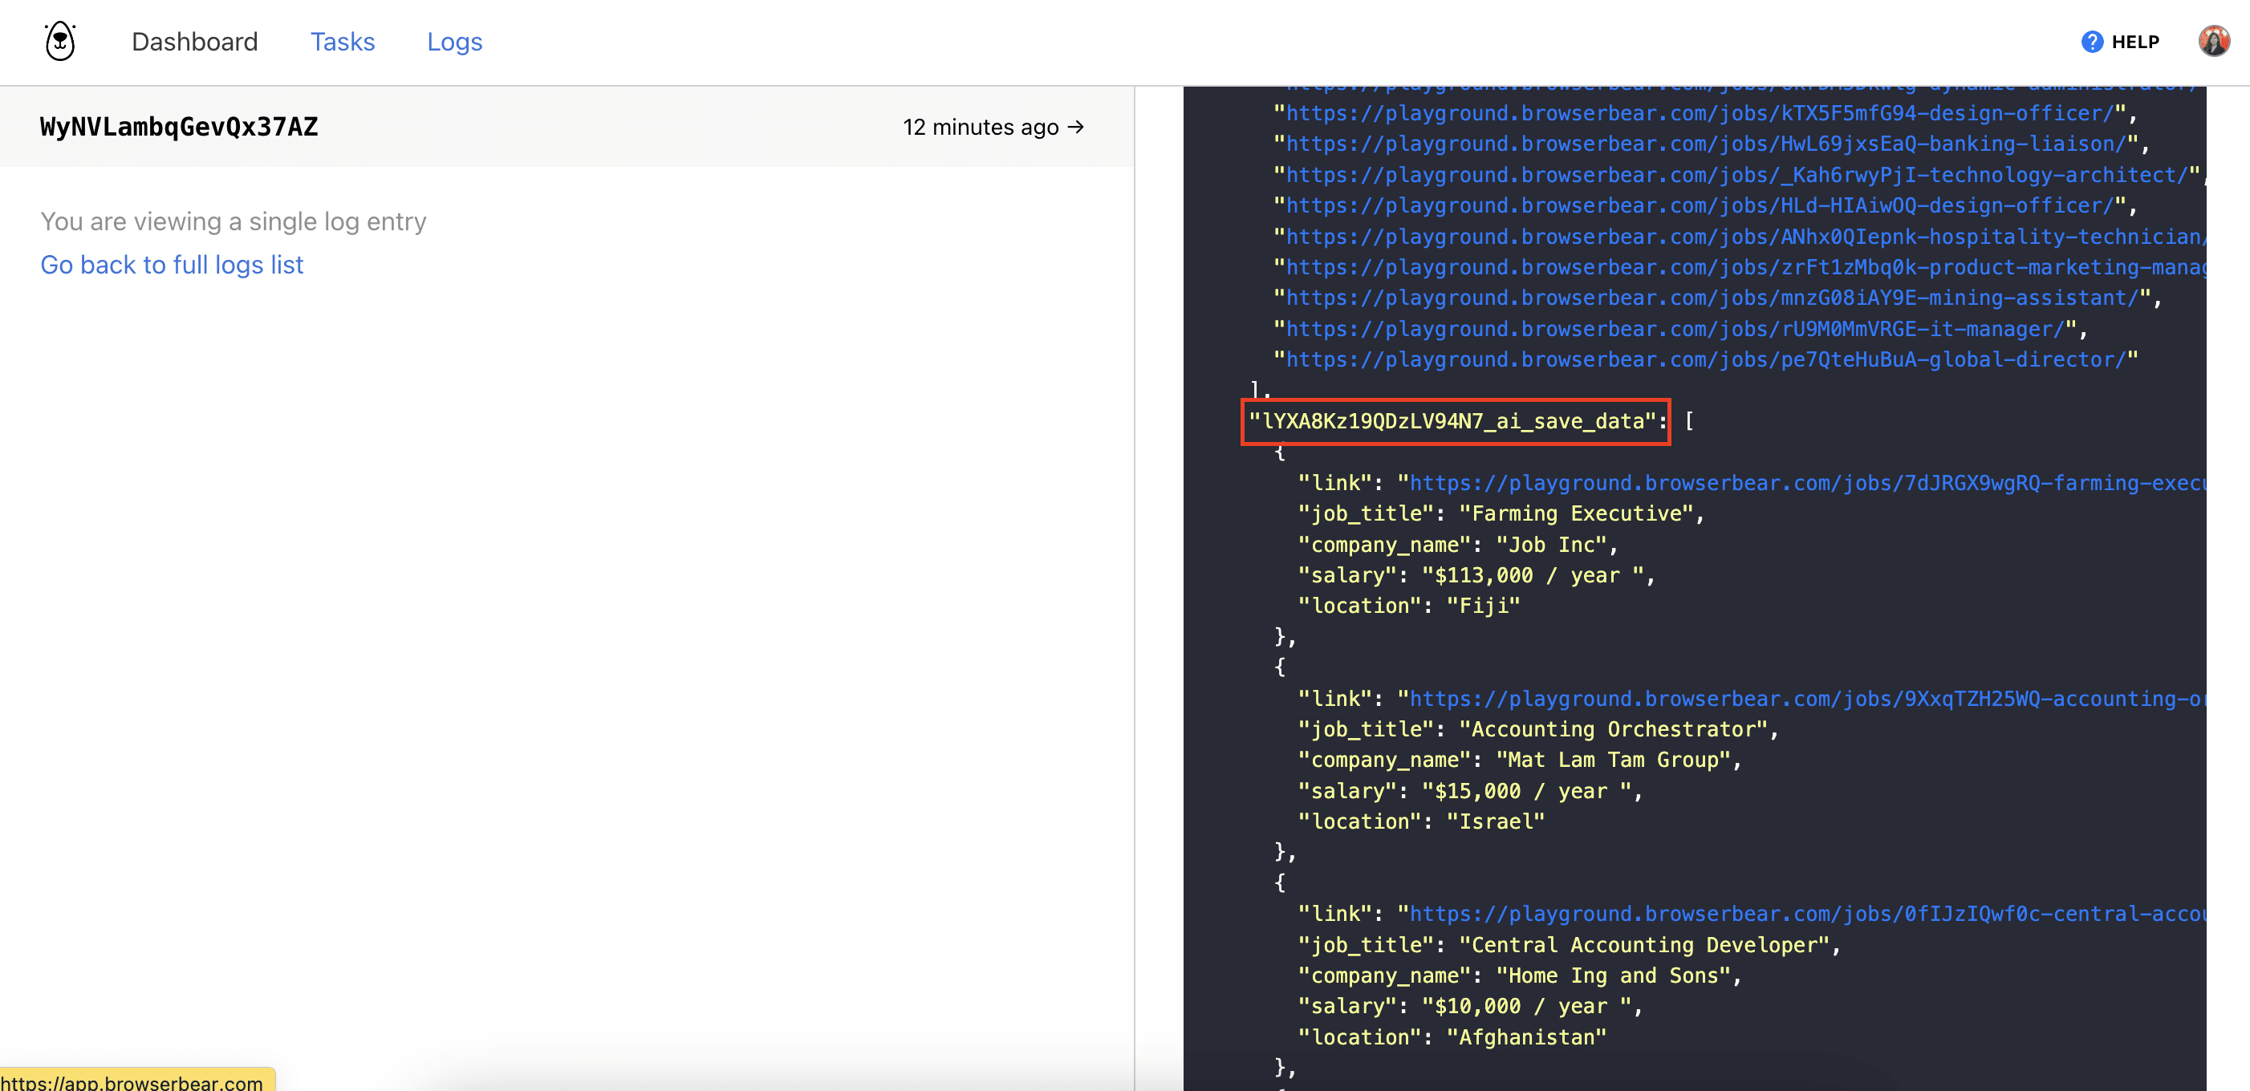Open the Logs tab
Viewport: 2250px width, 1091px height.
click(453, 42)
